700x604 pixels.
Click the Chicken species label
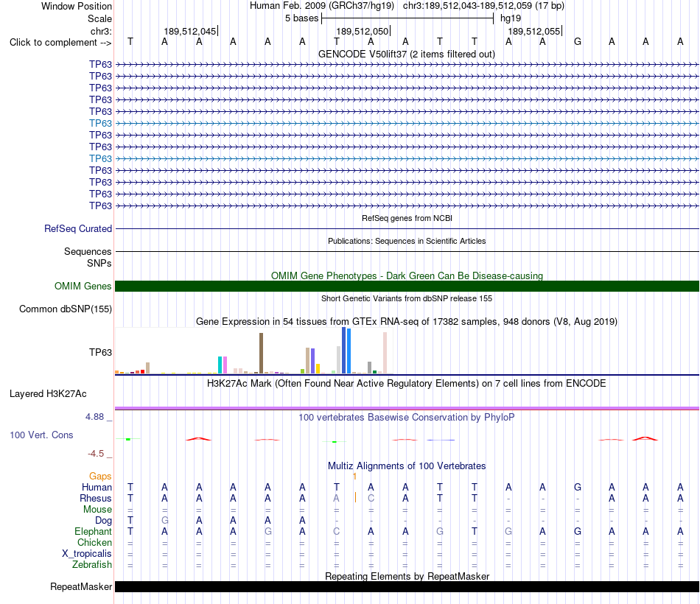tap(94, 542)
